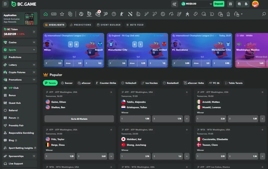Expand the Sports sidebar section
The image size is (268, 169).
click(34, 50)
